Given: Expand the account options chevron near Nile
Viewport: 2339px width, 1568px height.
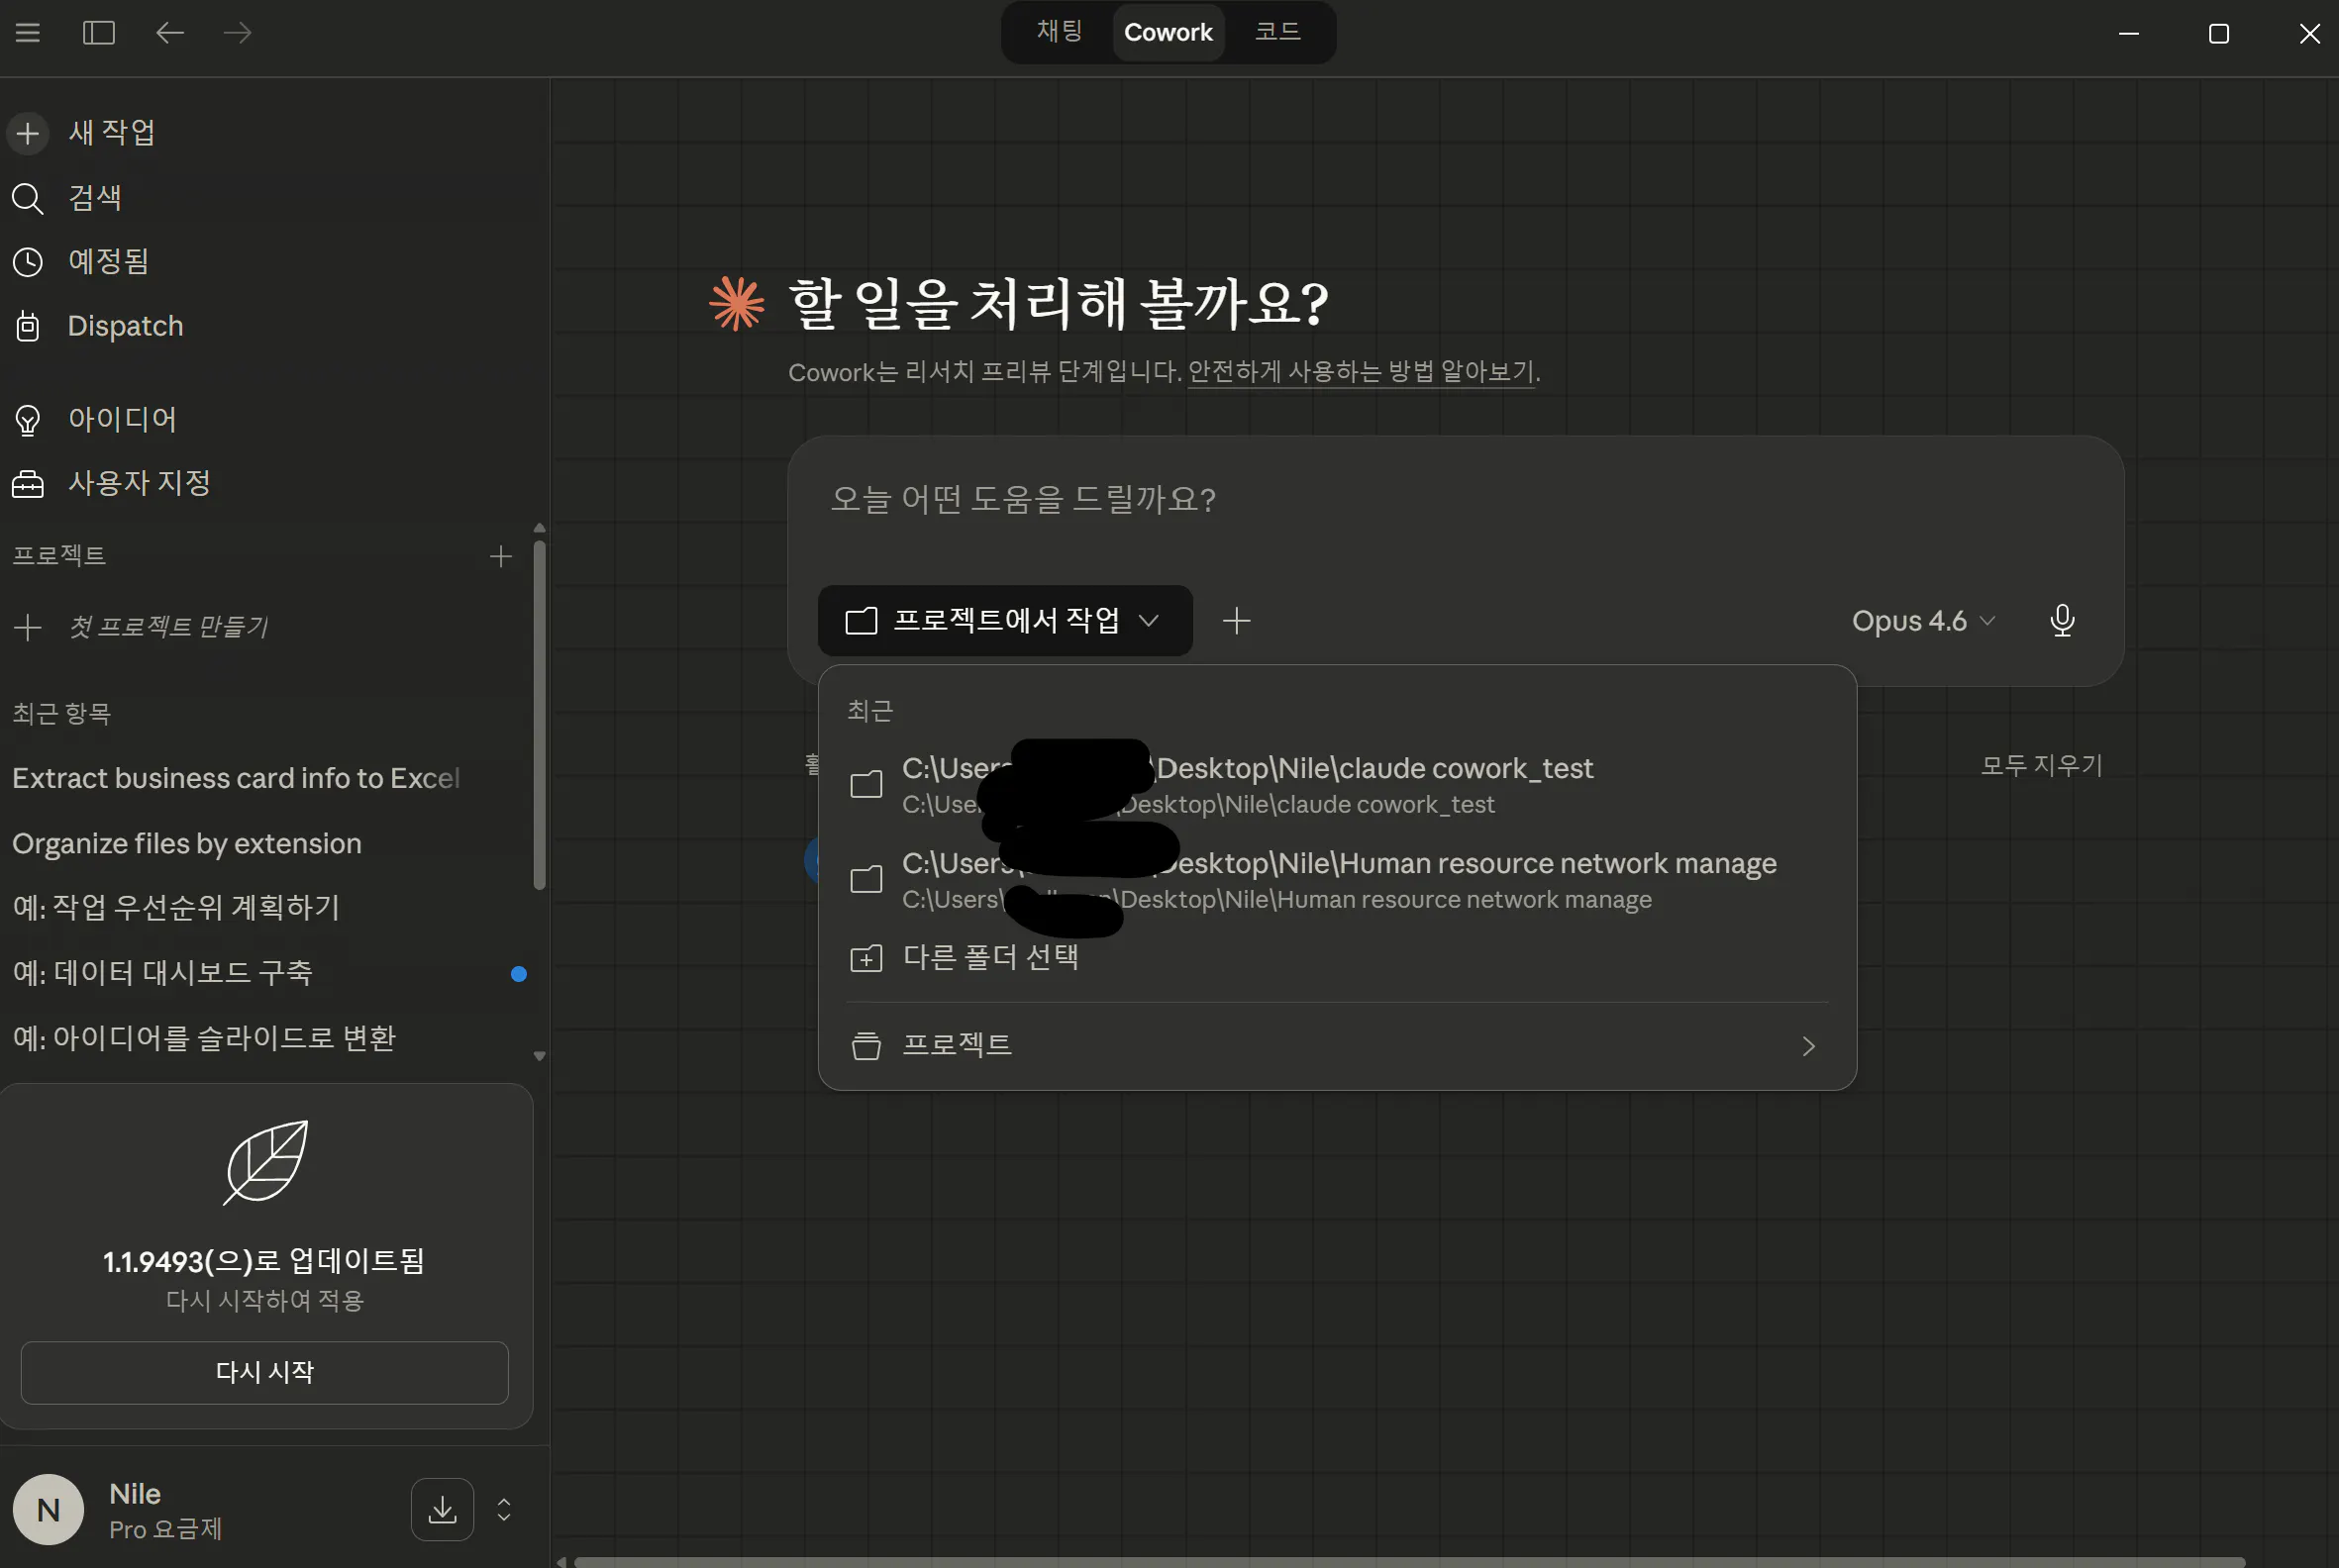Looking at the screenshot, I should 504,1509.
